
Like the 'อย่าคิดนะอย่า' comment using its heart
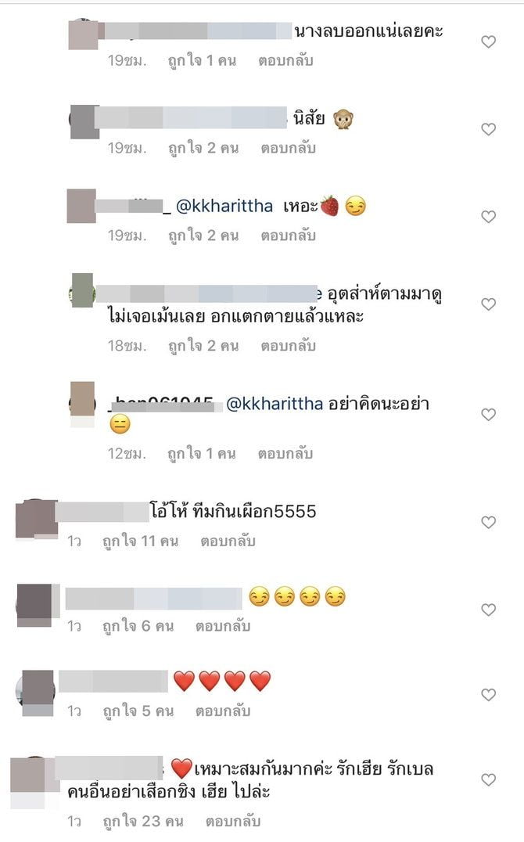[488, 415]
